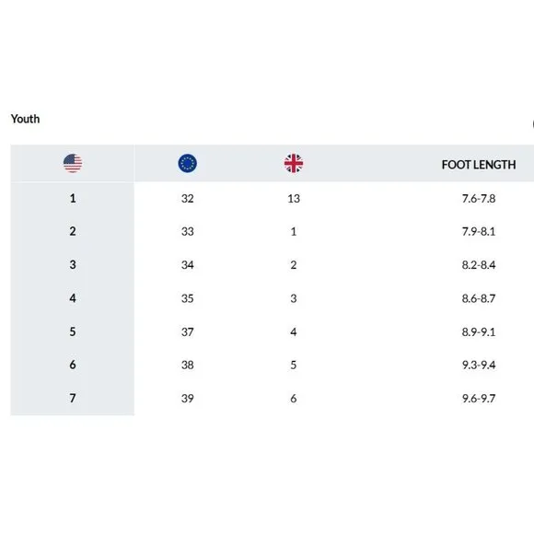Click the US flag icon
534x534 pixels.
tap(73, 164)
